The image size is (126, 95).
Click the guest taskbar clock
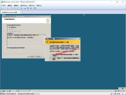pyautogui.click(x=123, y=91)
